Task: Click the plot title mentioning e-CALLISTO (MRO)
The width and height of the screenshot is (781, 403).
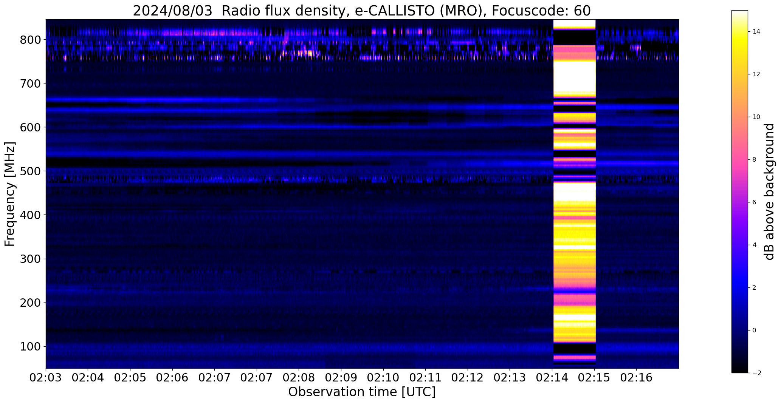Action: (362, 11)
